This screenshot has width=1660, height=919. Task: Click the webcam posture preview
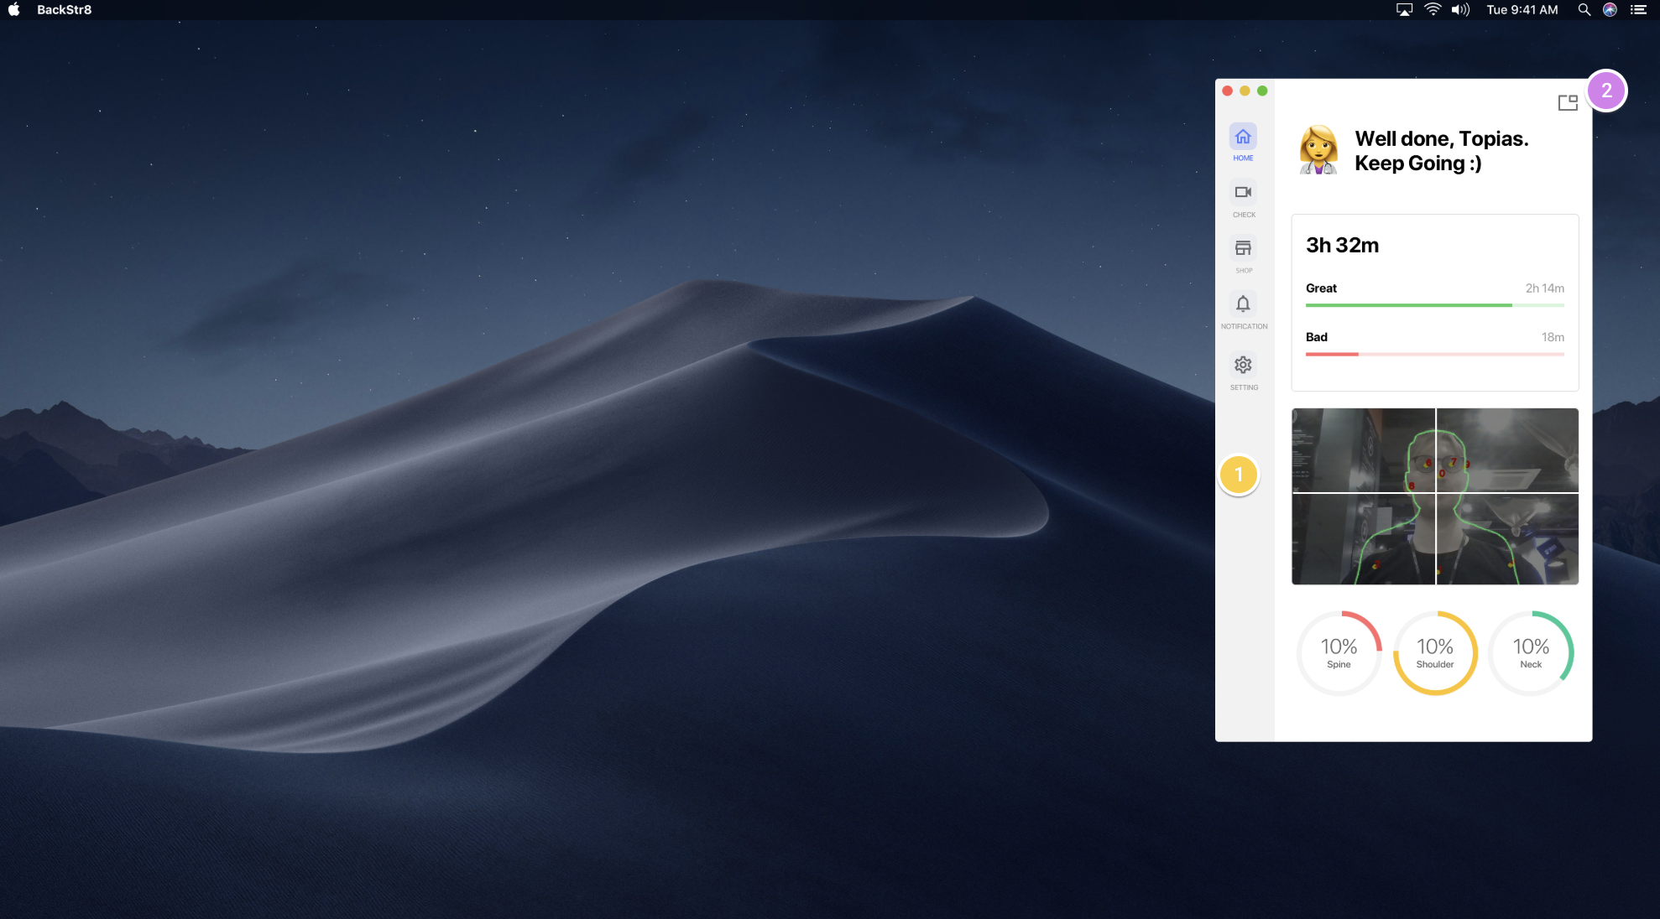click(1434, 496)
